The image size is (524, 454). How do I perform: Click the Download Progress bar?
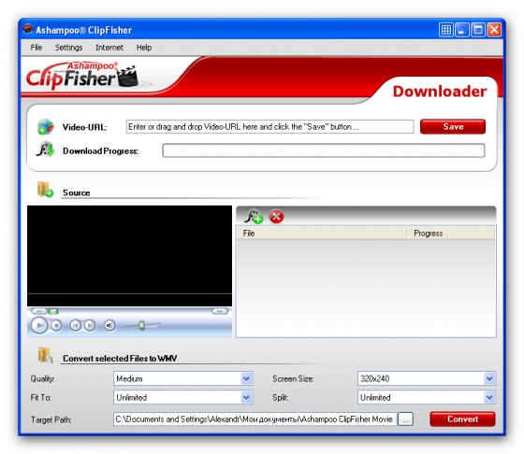coord(324,150)
